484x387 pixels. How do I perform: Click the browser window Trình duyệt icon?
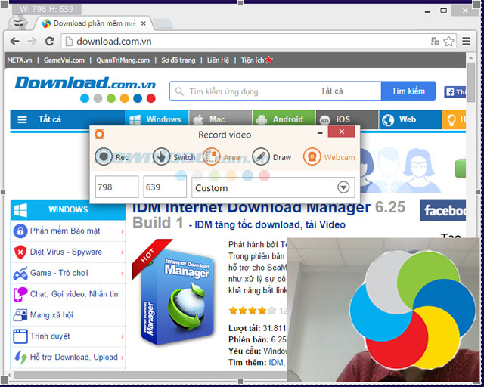point(20,336)
